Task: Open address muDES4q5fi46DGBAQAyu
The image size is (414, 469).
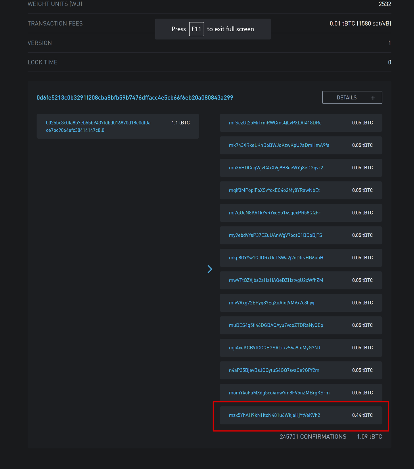Action: (276, 325)
